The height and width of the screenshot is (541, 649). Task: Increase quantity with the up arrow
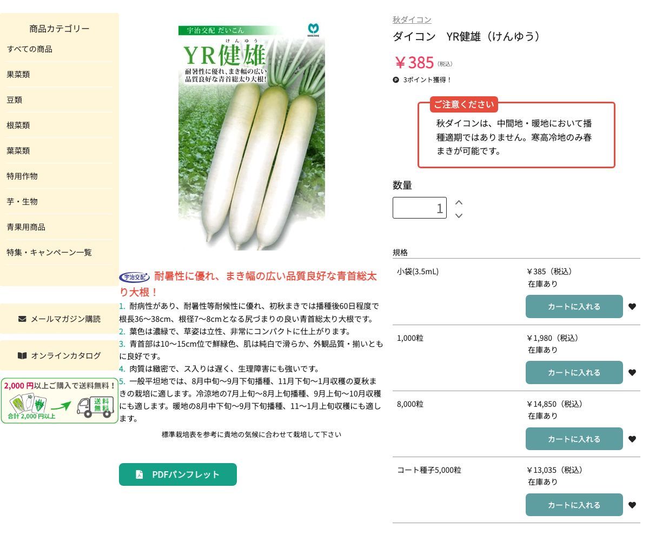(x=459, y=201)
